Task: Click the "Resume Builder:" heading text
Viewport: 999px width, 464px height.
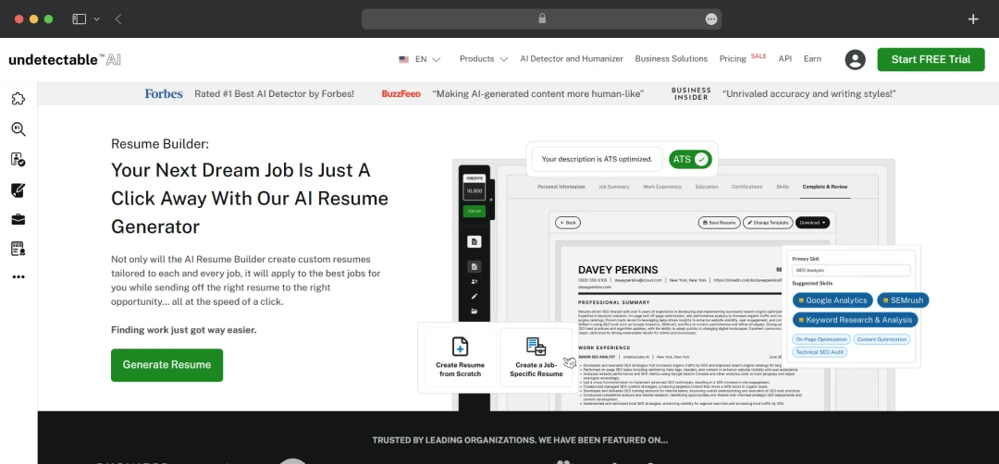Action: [160, 144]
